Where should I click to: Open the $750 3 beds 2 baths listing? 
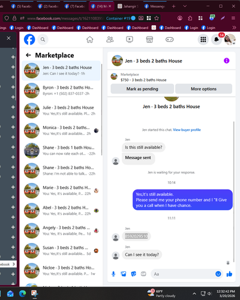[x=143, y=80]
